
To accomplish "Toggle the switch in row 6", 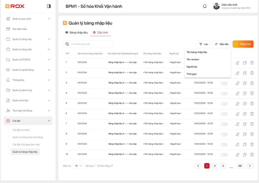I will (224, 114).
